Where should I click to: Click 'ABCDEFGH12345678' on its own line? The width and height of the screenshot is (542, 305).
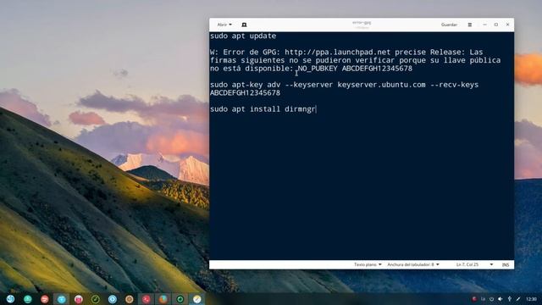click(245, 93)
